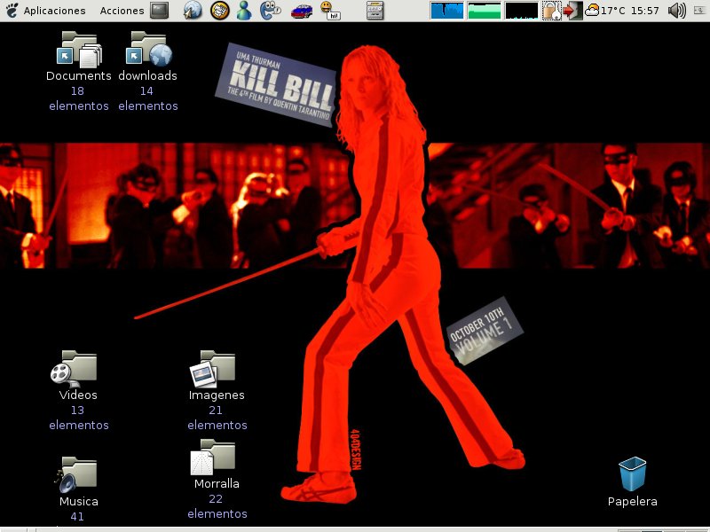Image resolution: width=710 pixels, height=532 pixels.
Task: Open the Papelera trash bin
Action: (x=632, y=474)
